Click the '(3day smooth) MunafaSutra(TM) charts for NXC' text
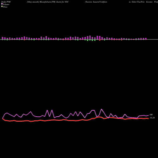Viewport: 158px width, 158px height. click(48, 2)
